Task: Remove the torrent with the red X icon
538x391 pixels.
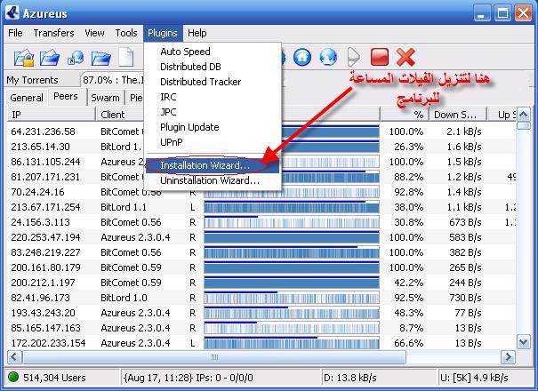Action: (406, 57)
